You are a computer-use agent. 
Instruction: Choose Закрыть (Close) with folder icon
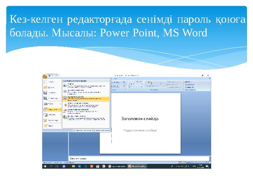pyautogui.click(x=52, y=126)
